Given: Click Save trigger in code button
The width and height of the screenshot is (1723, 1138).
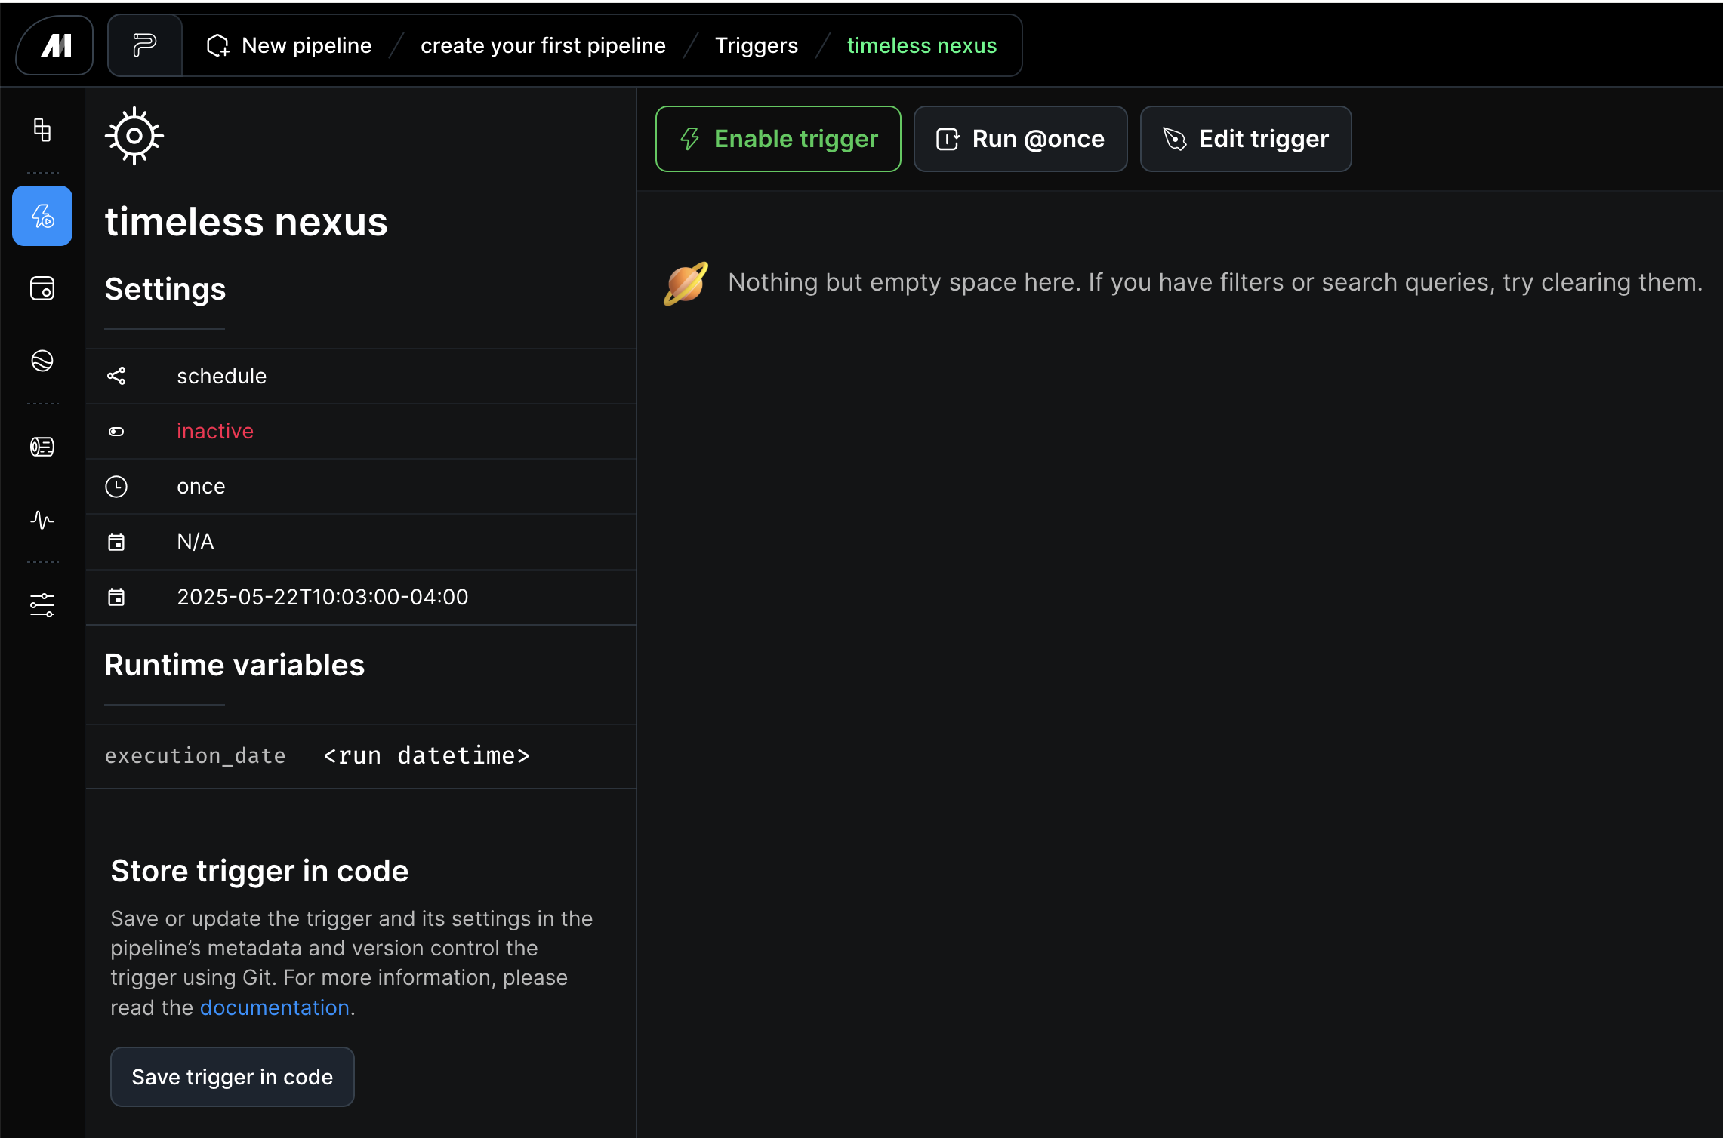Looking at the screenshot, I should coord(233,1077).
